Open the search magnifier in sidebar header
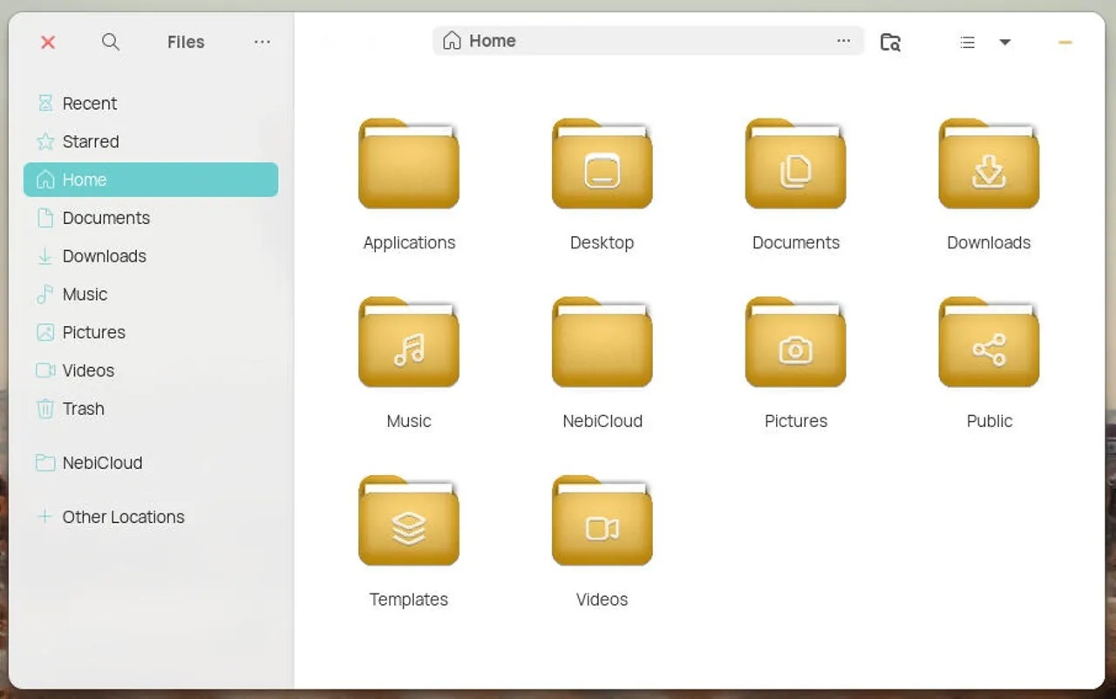Screen dimensions: 1116x699 point(111,42)
